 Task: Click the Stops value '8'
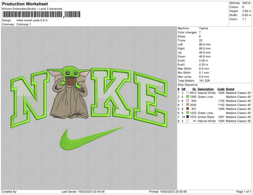pos(200,36)
